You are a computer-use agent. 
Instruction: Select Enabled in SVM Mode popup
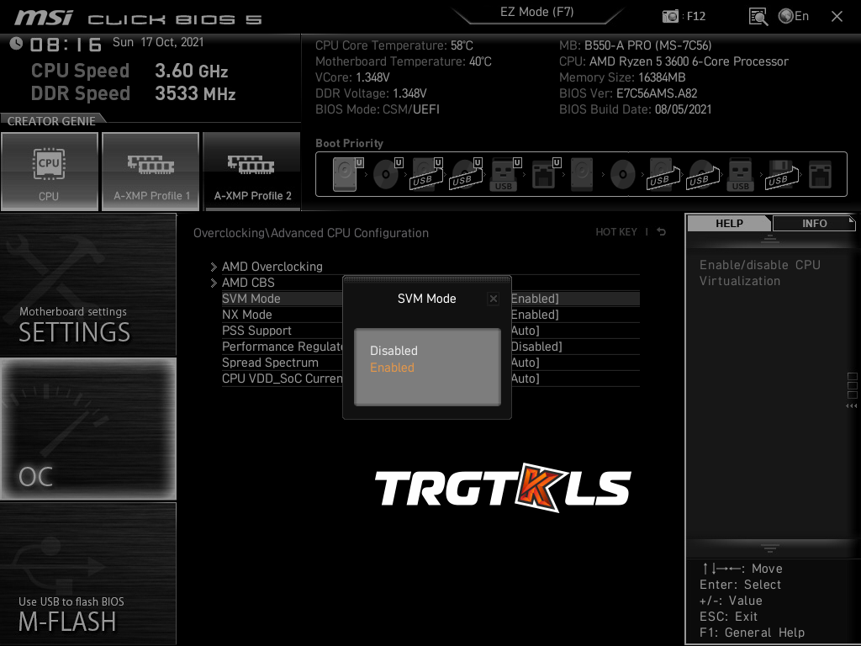[392, 368]
